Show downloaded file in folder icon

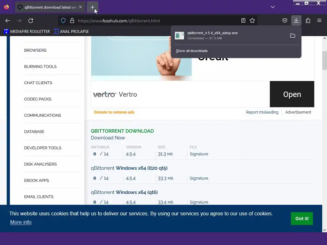click(x=293, y=36)
